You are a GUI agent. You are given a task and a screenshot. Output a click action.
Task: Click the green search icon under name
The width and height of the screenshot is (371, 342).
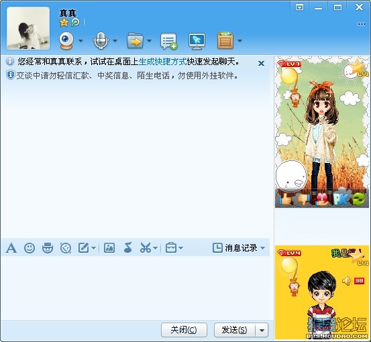pos(75,23)
